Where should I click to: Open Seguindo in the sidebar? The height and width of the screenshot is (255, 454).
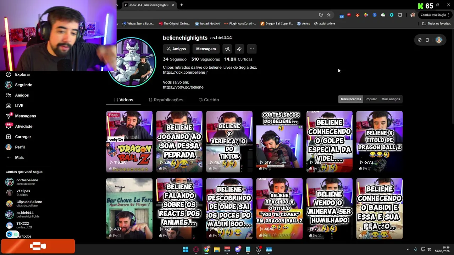click(x=19, y=85)
